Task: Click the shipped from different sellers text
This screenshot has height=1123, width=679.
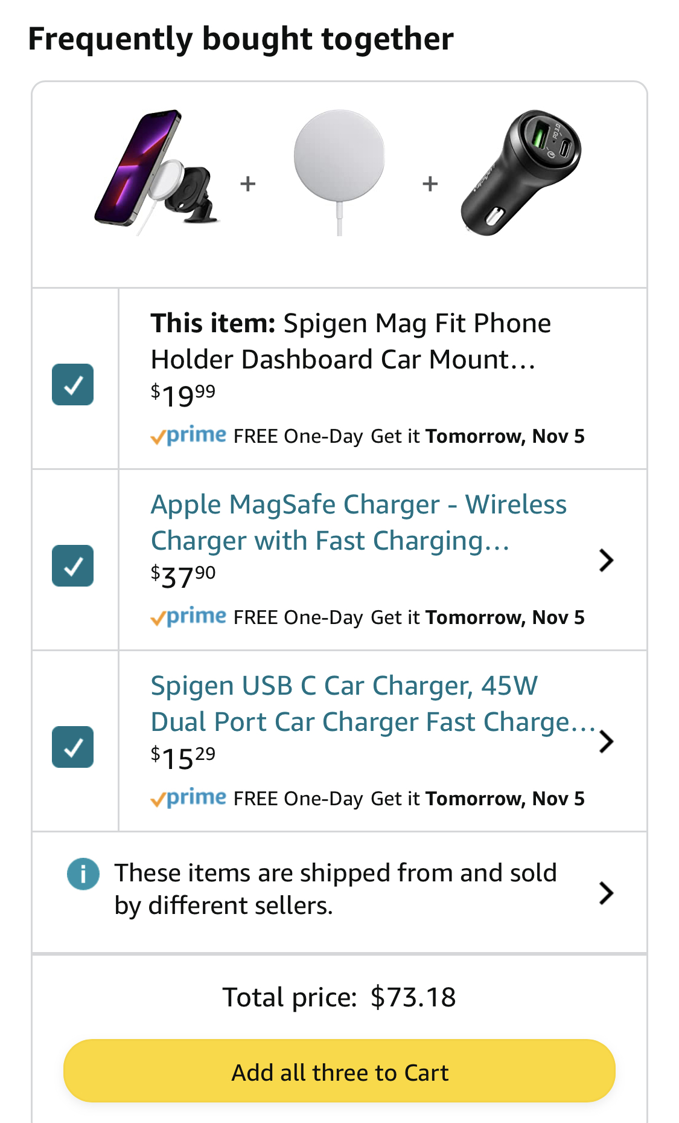Action: (336, 889)
